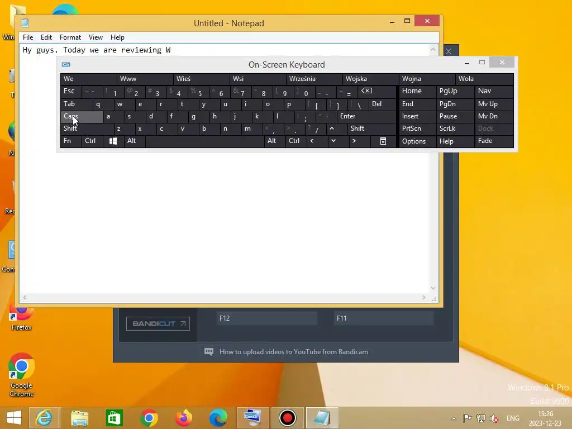The image size is (572, 429).
Task: Click the backspace key on On-Screen Keyboard
Action: (377, 91)
